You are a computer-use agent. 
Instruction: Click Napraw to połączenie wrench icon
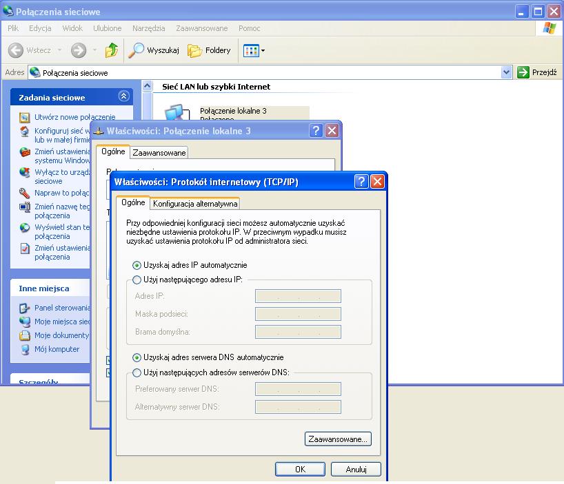coord(24,193)
